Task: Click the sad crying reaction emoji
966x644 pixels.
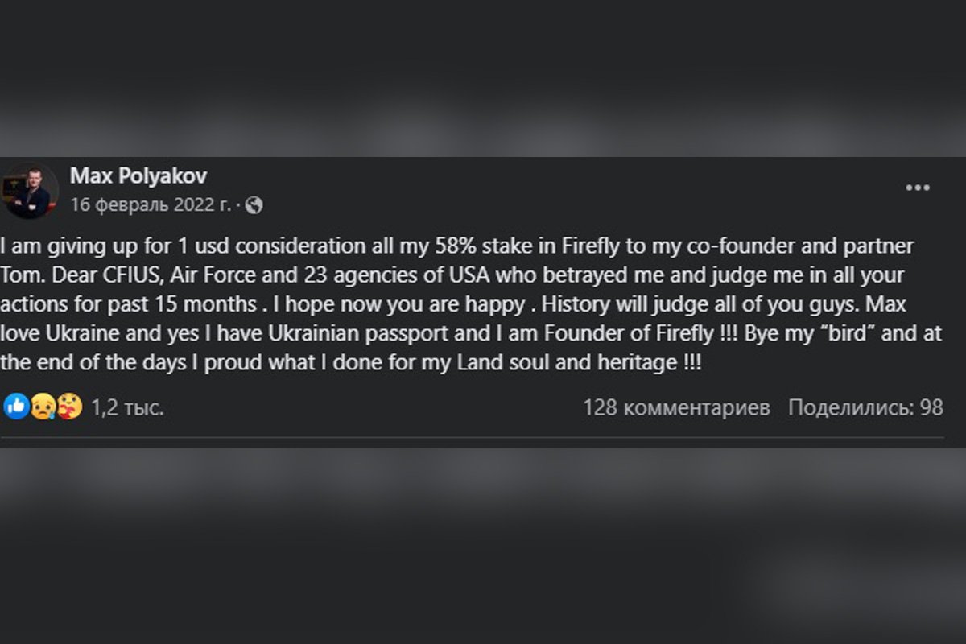Action: click(x=43, y=407)
